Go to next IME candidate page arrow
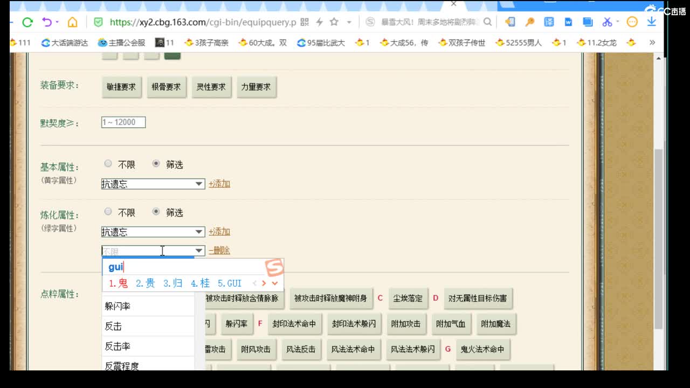Screen dimensions: 690x388 point(264,283)
